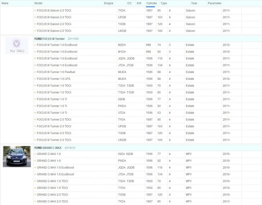The height and width of the screenshot is (205, 262).
Task: Open FOCUS III Turnier 1.6 Flexifuel model
Action: click(56, 72)
